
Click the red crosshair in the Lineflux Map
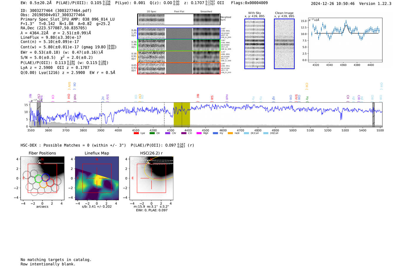point(97,178)
